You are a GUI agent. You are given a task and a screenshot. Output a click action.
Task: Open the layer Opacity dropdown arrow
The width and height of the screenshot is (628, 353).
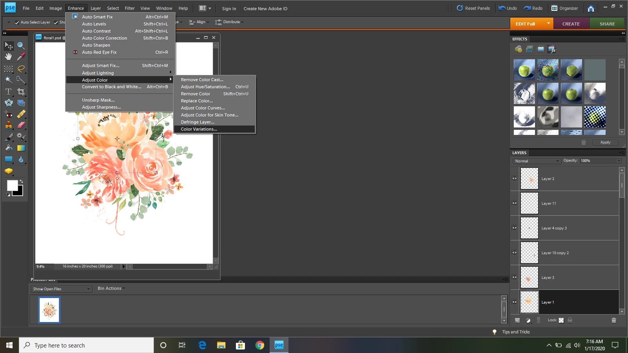[619, 161]
